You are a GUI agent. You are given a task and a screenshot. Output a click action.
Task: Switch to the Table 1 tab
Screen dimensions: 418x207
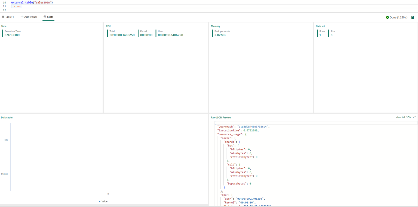click(8, 17)
